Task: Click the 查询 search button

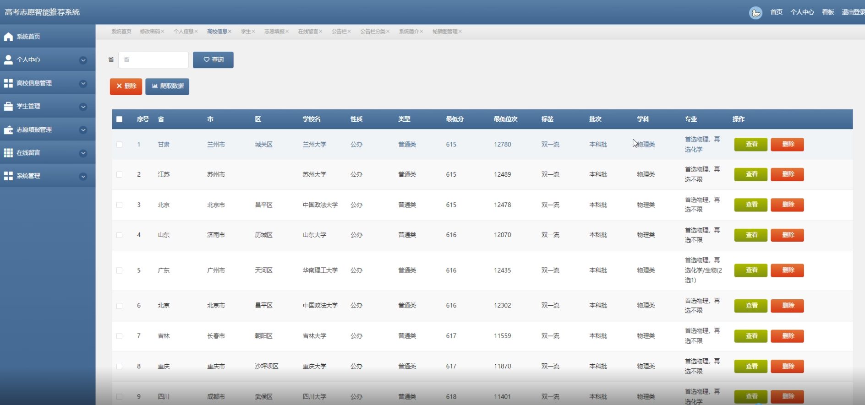Action: click(213, 60)
